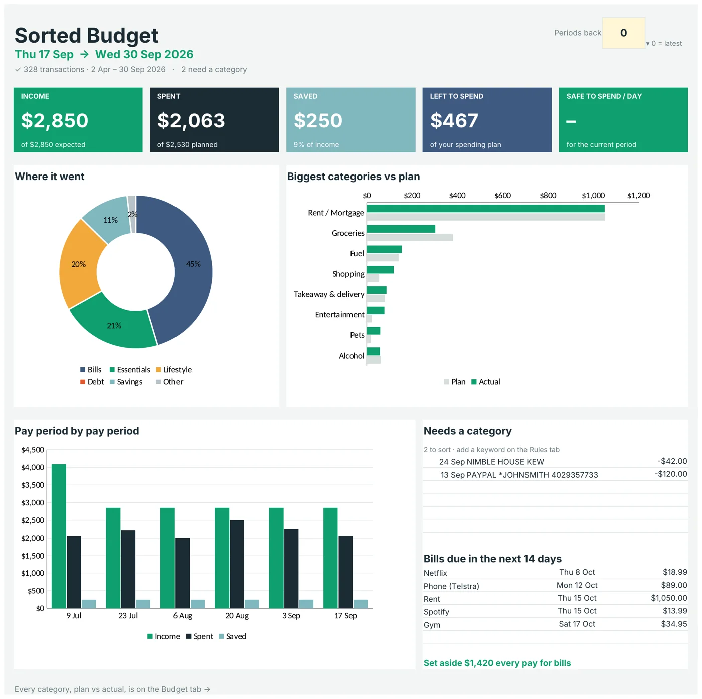Click the Groceries category label
This screenshot has width=702, height=699.
[x=348, y=233]
